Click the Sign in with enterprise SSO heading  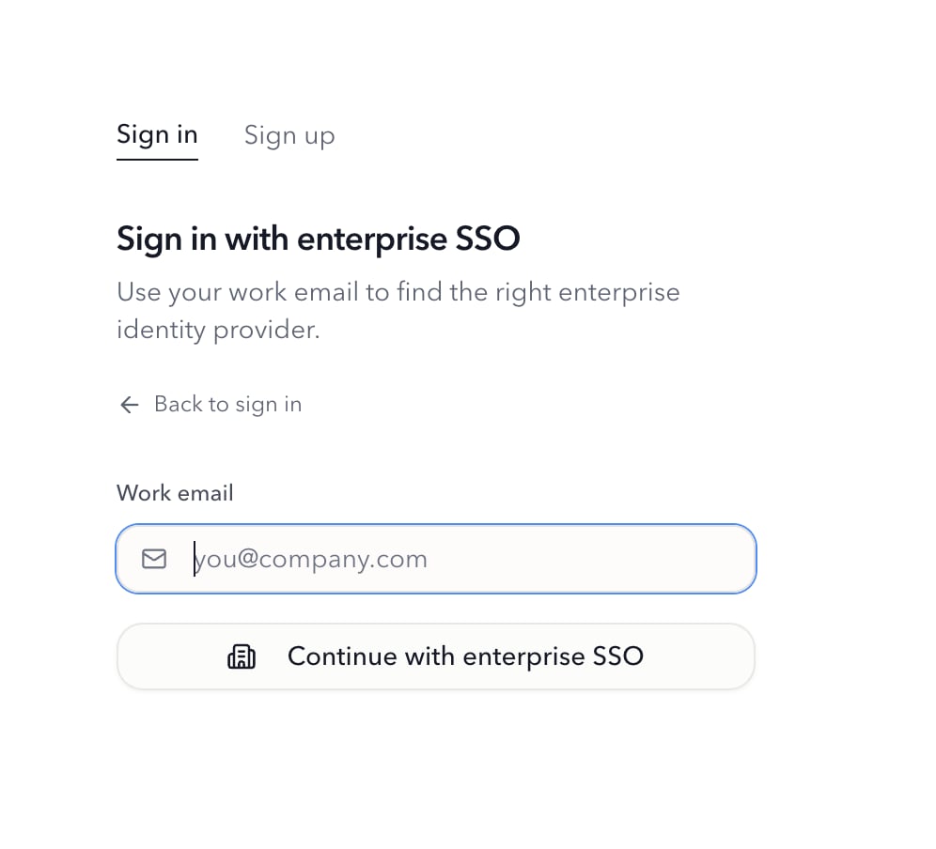coord(319,239)
